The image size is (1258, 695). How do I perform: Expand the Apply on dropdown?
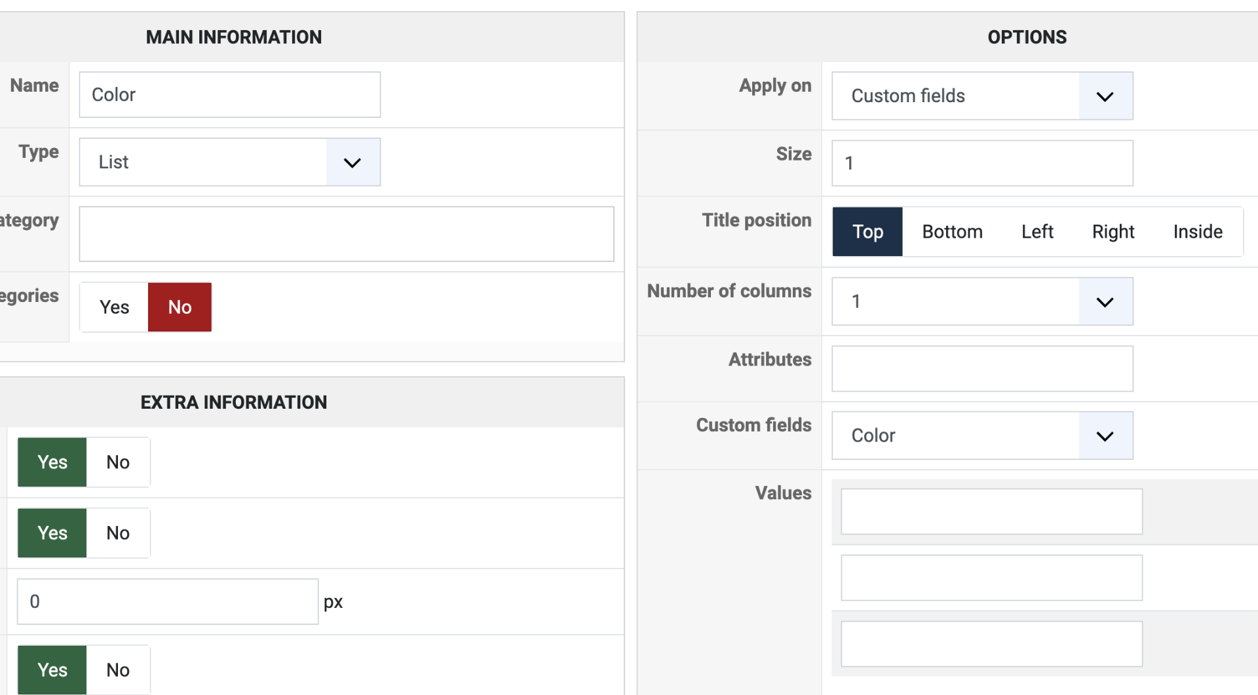(982, 96)
